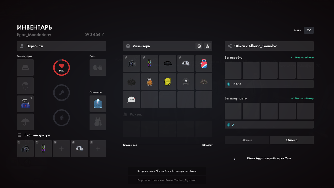Click the player name Egor_Mandarinov
The height and width of the screenshot is (188, 334).
pyautogui.click(x=34, y=34)
